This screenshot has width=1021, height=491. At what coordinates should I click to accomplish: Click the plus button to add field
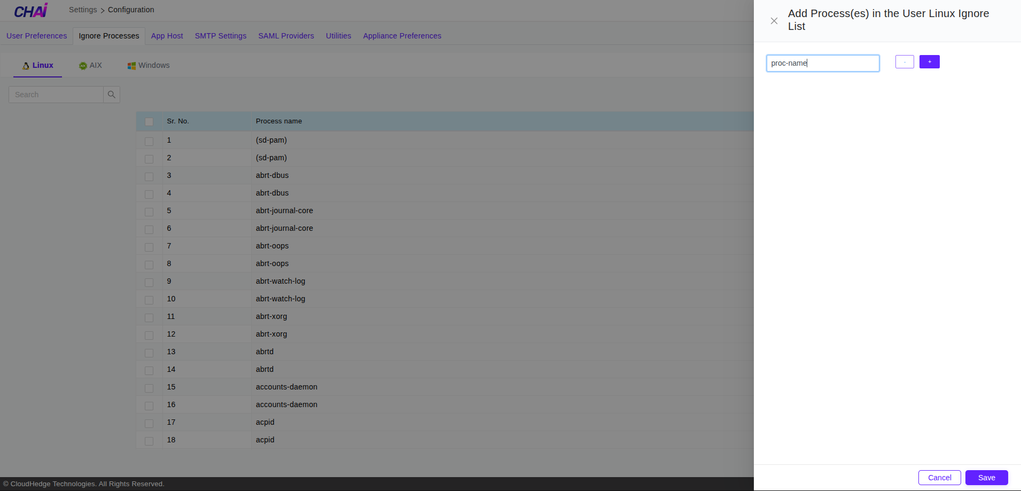(929, 62)
